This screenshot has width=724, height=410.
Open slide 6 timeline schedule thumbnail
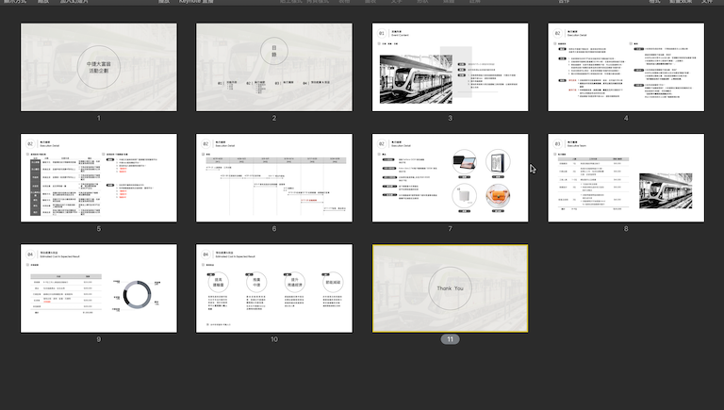click(273, 177)
